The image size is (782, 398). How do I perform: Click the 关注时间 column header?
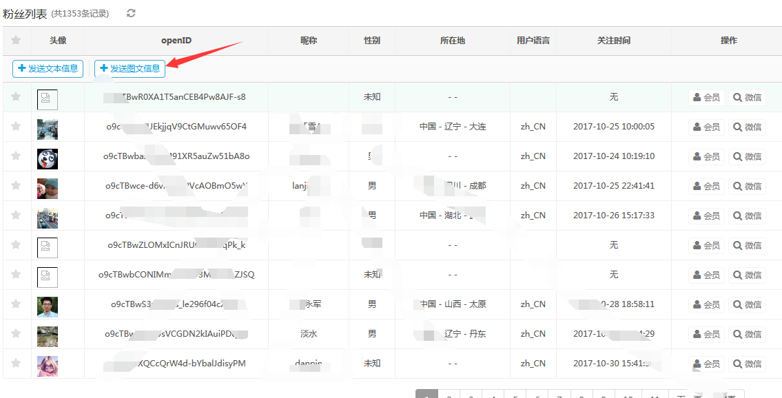point(614,40)
